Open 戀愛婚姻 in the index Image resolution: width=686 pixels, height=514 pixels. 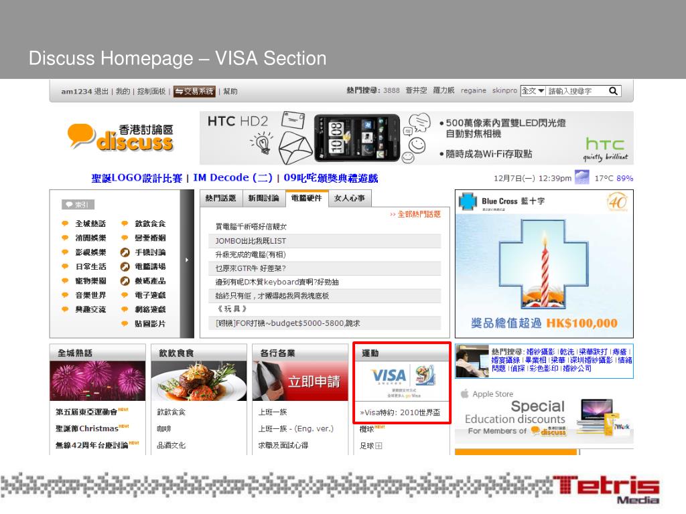pos(150,238)
